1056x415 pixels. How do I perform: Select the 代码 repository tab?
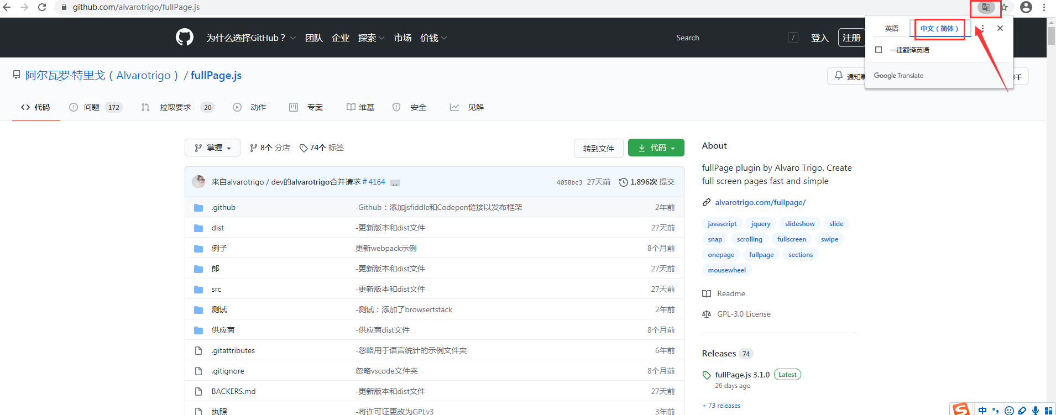point(36,107)
